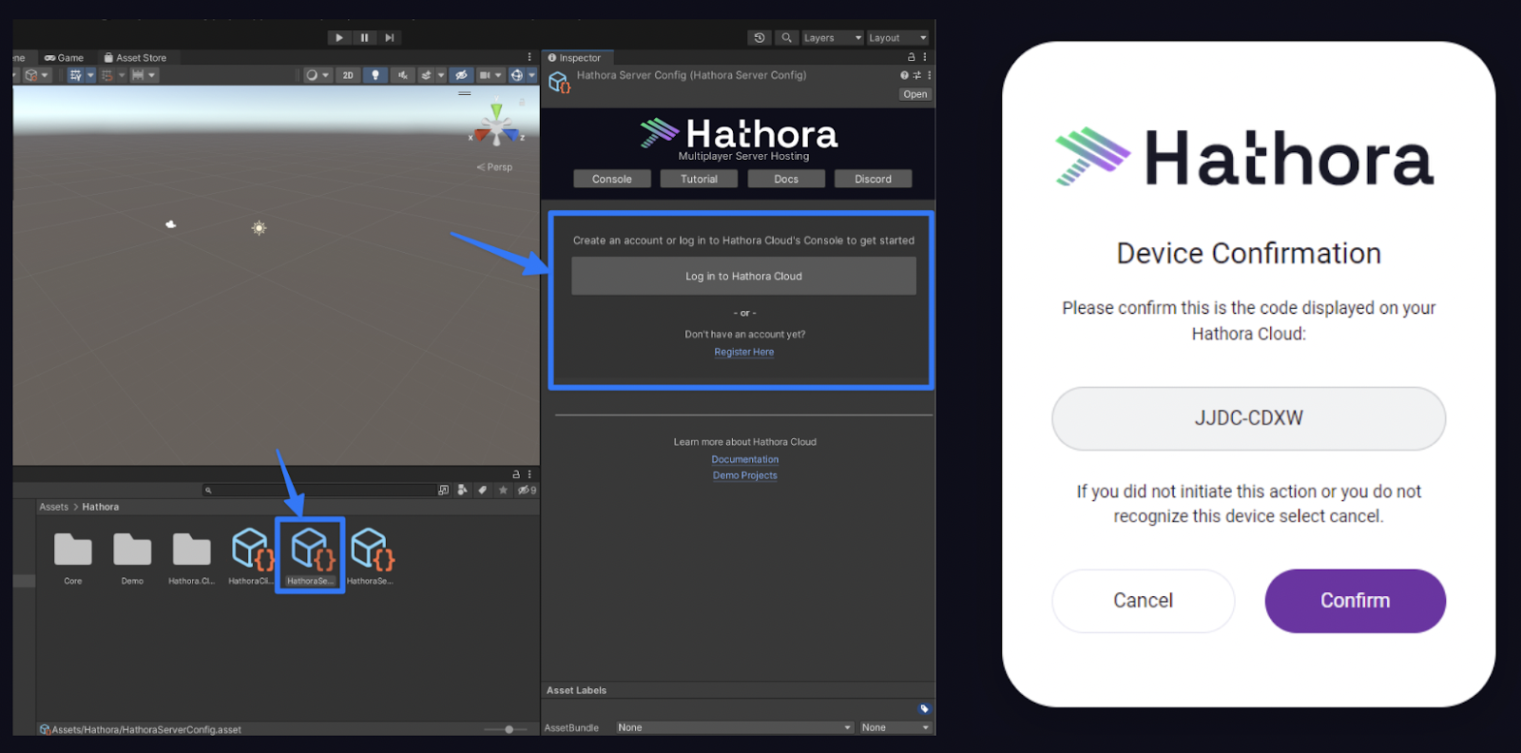
Task: Click the Console button under Hathora logo
Action: pos(612,179)
